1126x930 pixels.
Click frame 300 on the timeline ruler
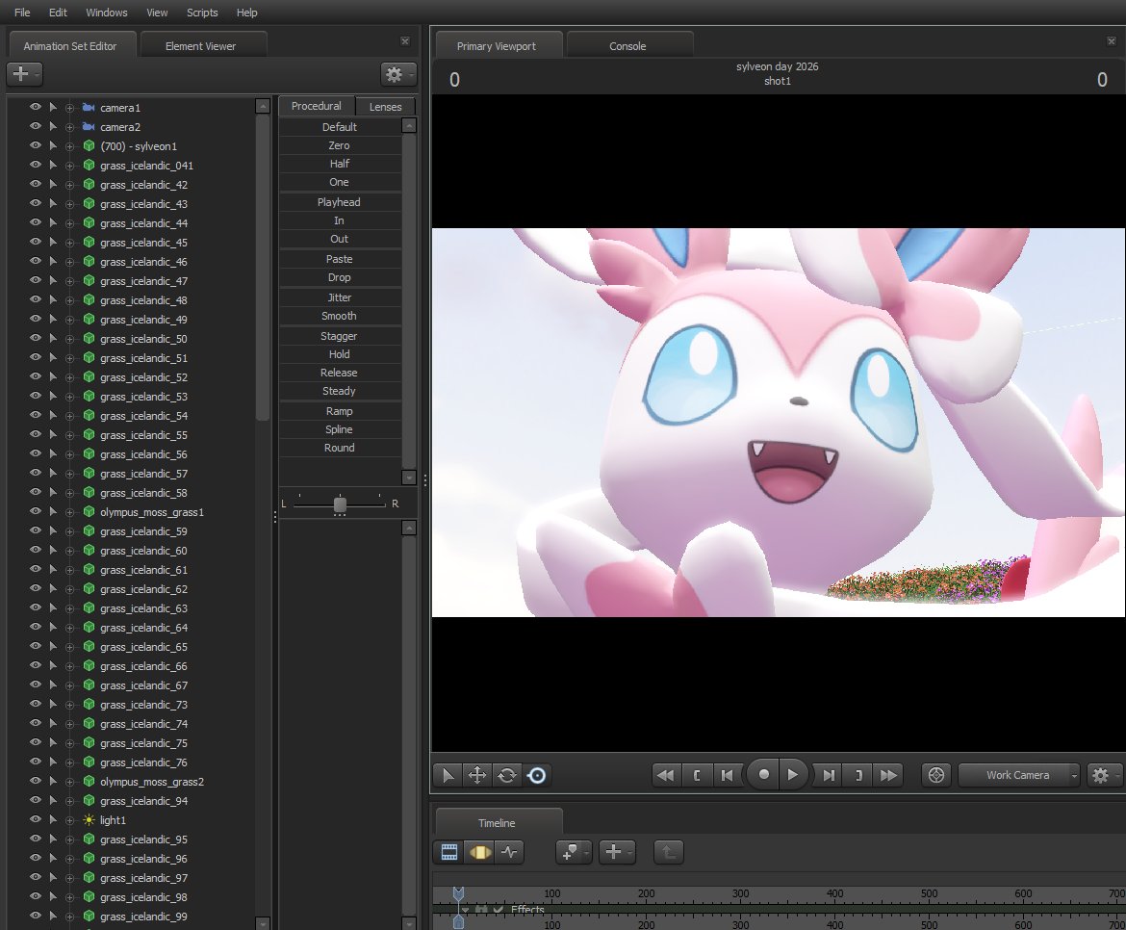(740, 893)
